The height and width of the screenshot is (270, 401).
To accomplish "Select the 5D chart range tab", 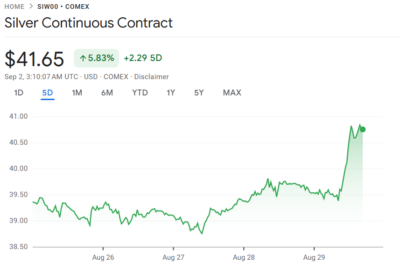I will 48,93.
